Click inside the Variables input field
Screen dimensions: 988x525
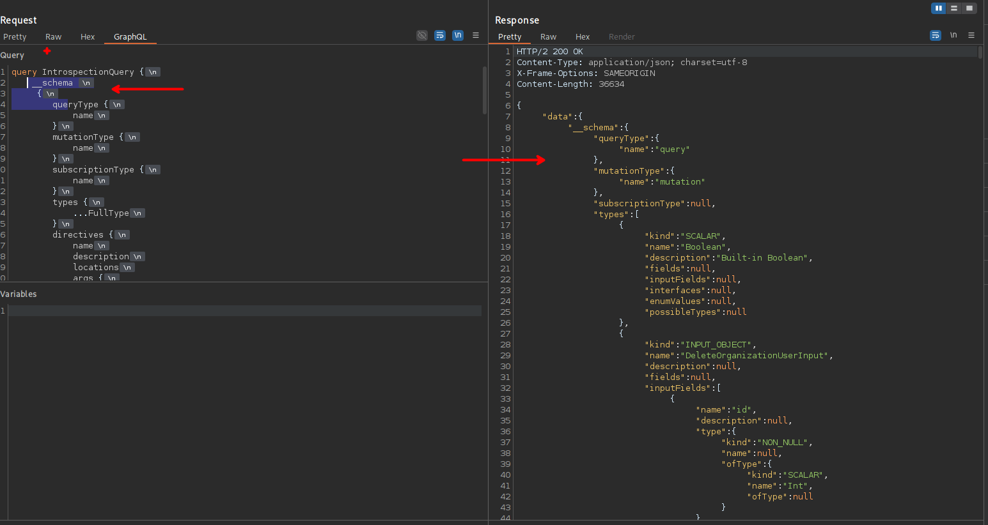pyautogui.click(x=244, y=311)
